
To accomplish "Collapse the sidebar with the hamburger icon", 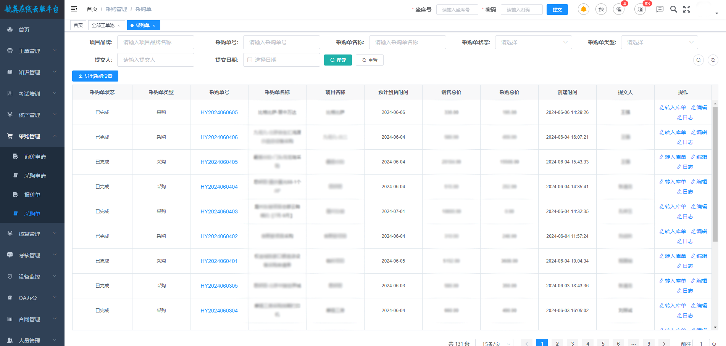I will click(x=74, y=9).
